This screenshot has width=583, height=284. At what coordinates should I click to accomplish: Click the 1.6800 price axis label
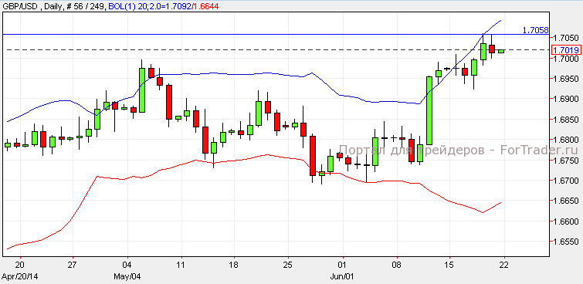pyautogui.click(x=566, y=140)
